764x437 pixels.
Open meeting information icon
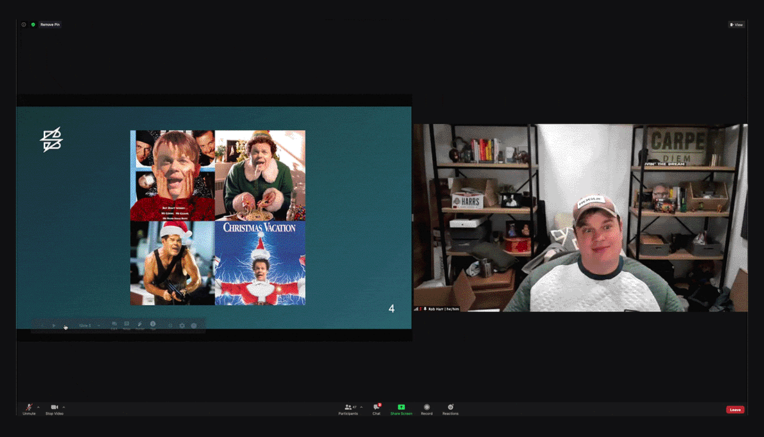[24, 24]
